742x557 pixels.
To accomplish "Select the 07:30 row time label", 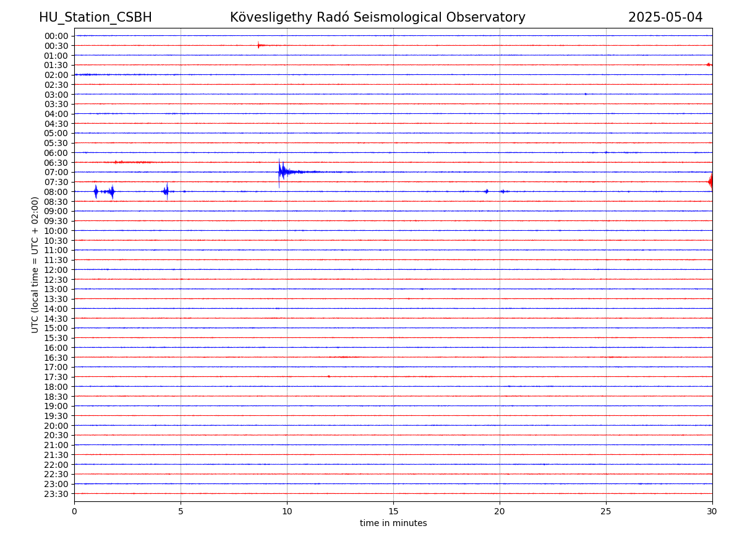I will pos(56,182).
